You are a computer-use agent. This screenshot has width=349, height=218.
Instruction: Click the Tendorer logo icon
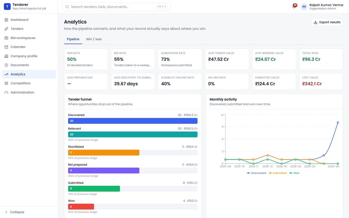(7, 6)
